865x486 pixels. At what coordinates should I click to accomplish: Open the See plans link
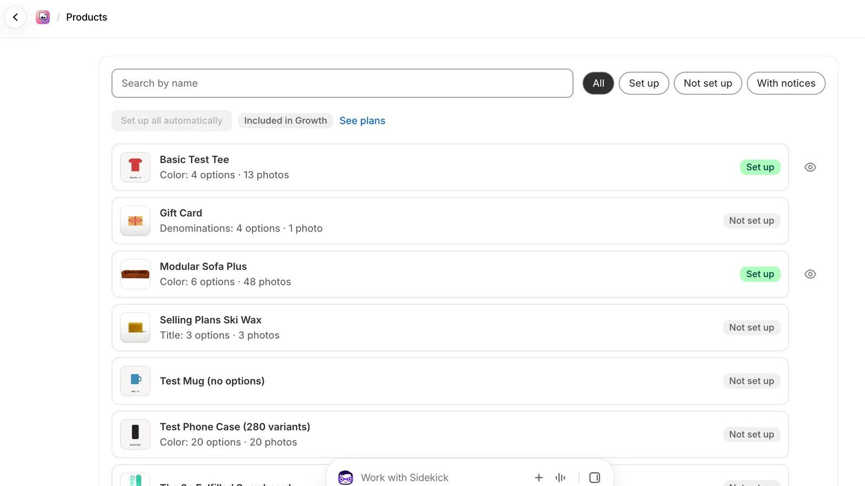tap(362, 120)
